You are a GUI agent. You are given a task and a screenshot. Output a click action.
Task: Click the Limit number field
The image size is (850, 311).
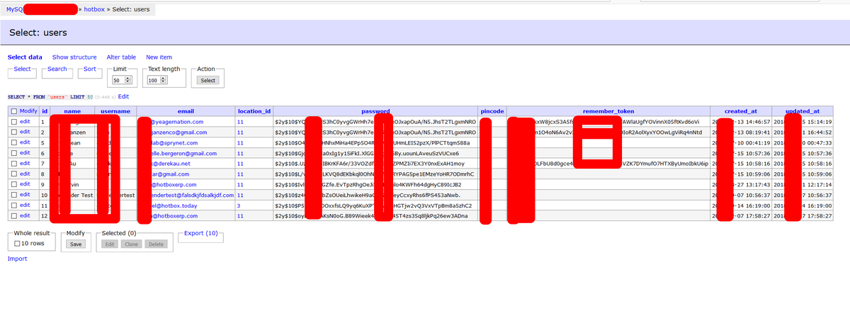pyautogui.click(x=123, y=81)
